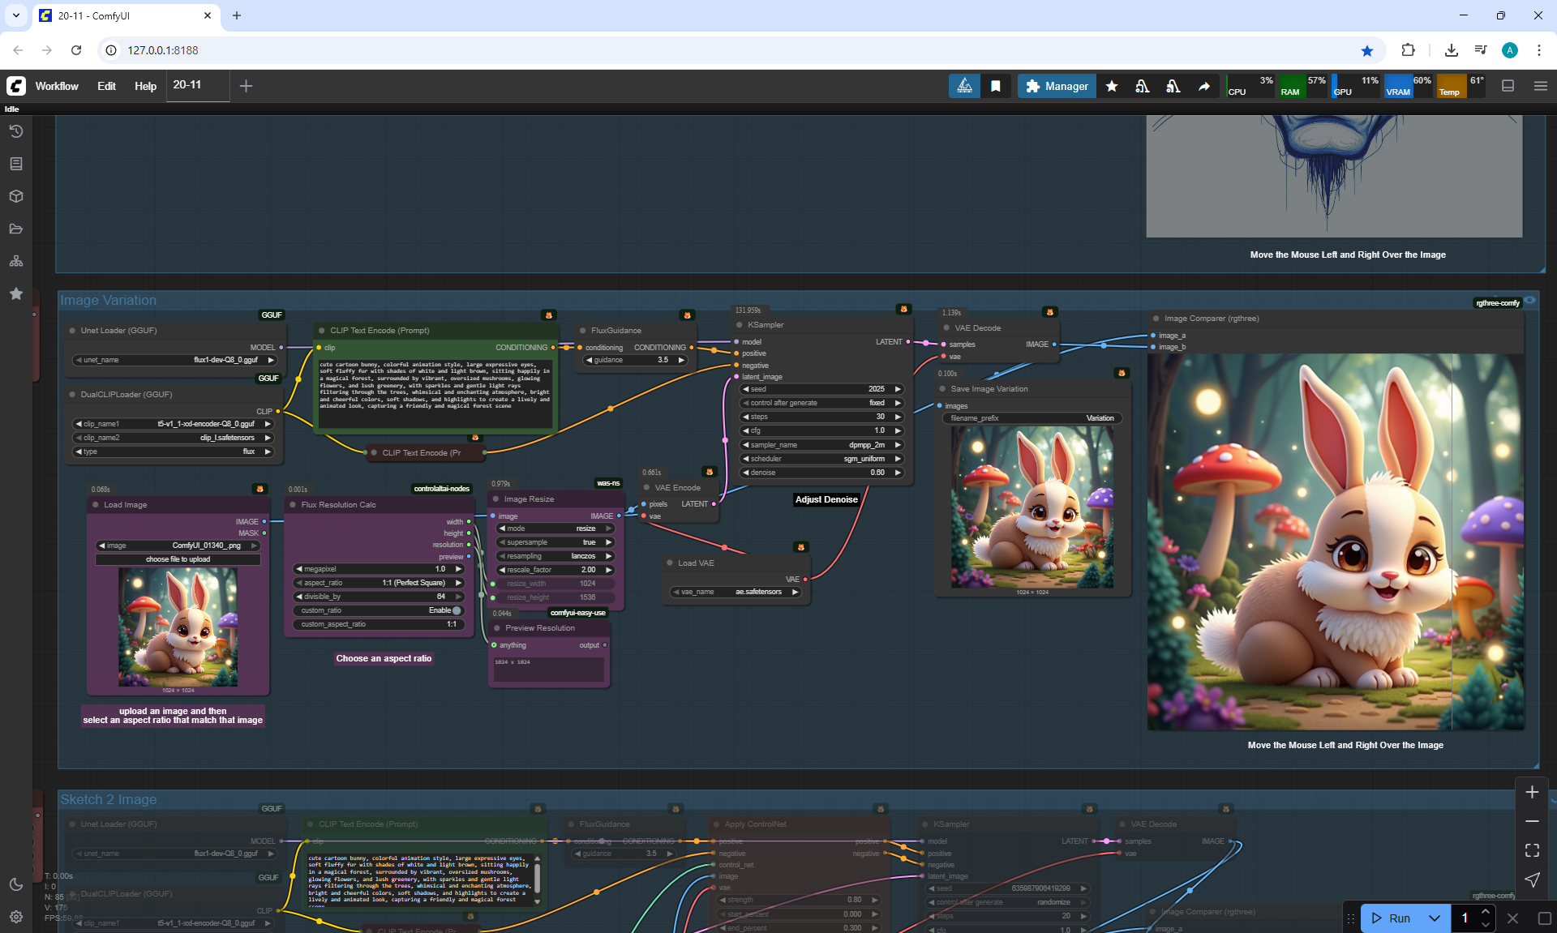Click the share arrow icon in toolbar
The height and width of the screenshot is (933, 1557).
pyautogui.click(x=1204, y=86)
